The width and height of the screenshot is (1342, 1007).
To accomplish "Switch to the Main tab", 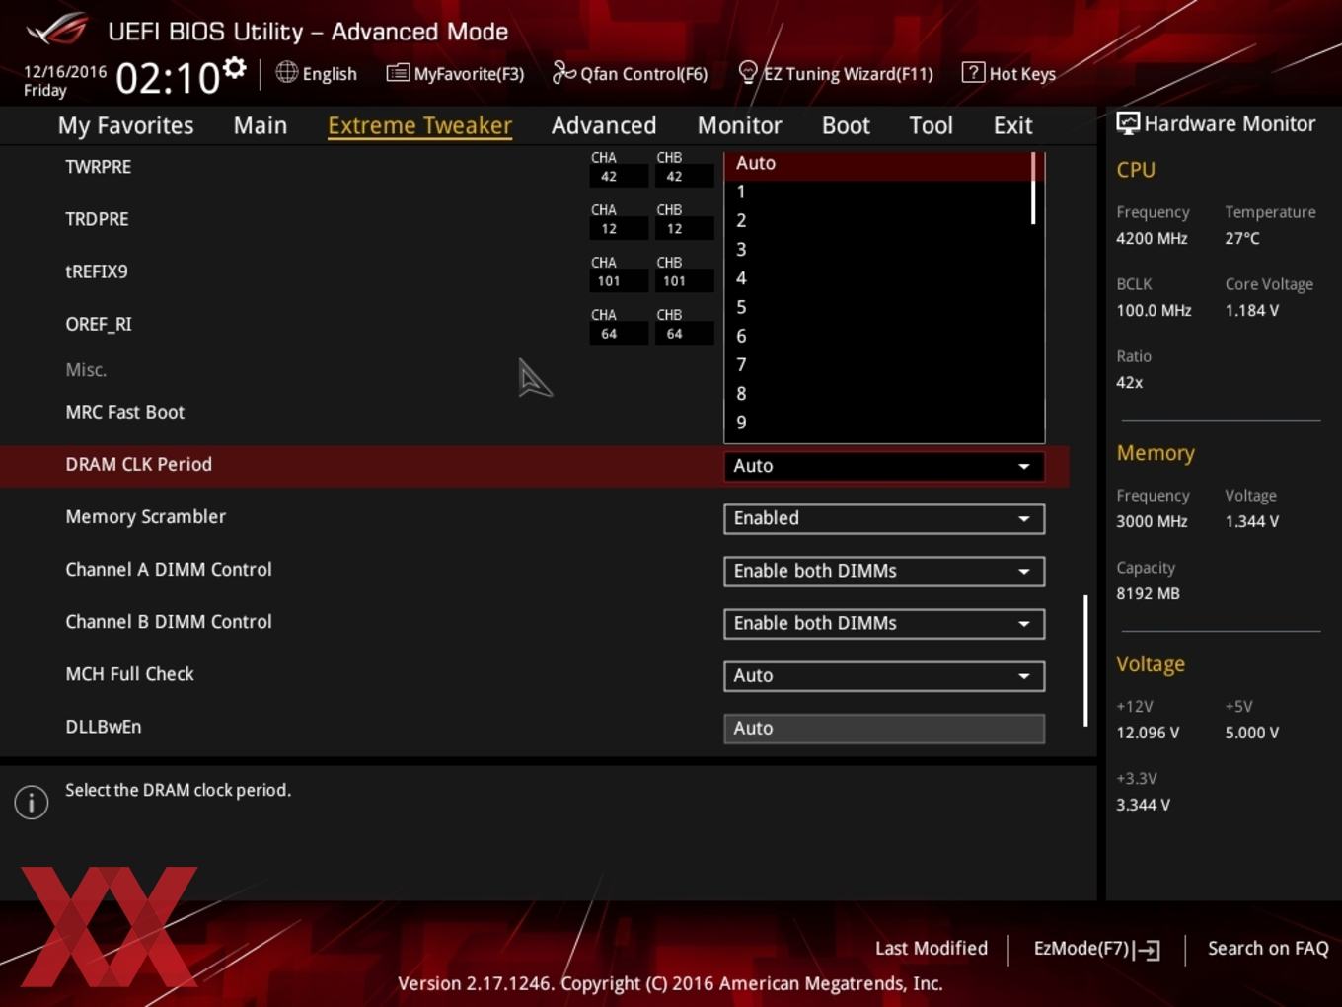I will pyautogui.click(x=261, y=125).
